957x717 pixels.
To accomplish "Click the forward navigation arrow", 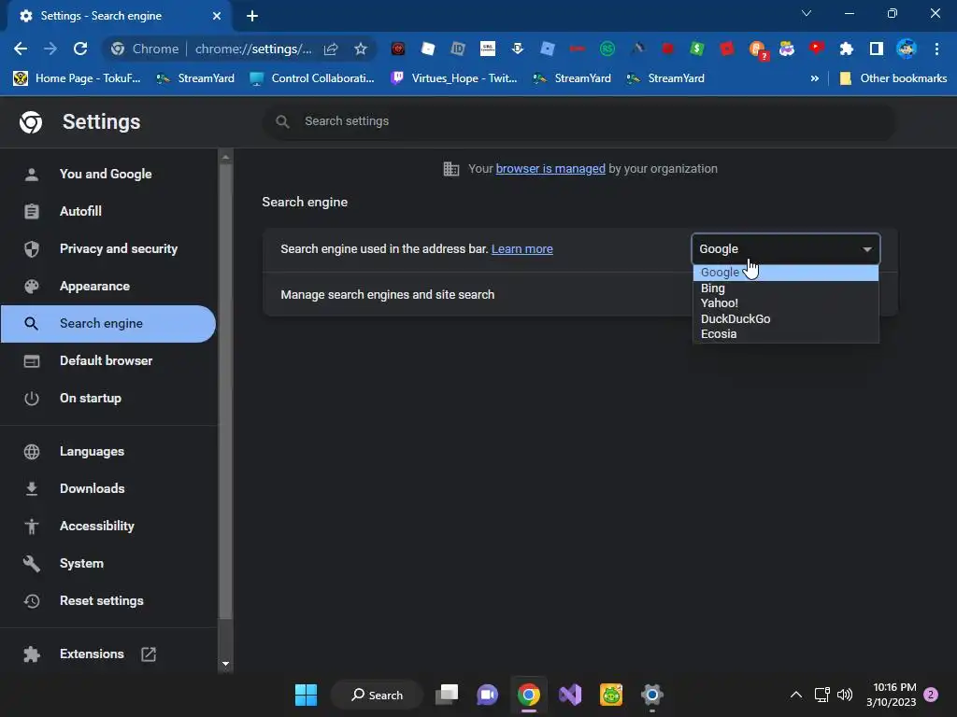I will pyautogui.click(x=50, y=49).
